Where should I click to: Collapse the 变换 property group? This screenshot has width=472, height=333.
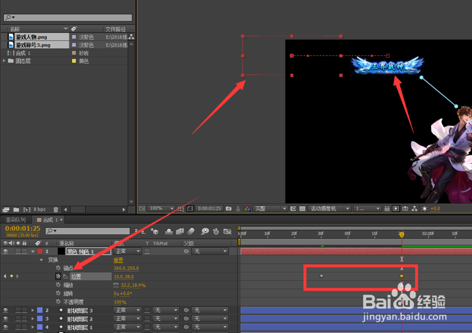pos(41,260)
